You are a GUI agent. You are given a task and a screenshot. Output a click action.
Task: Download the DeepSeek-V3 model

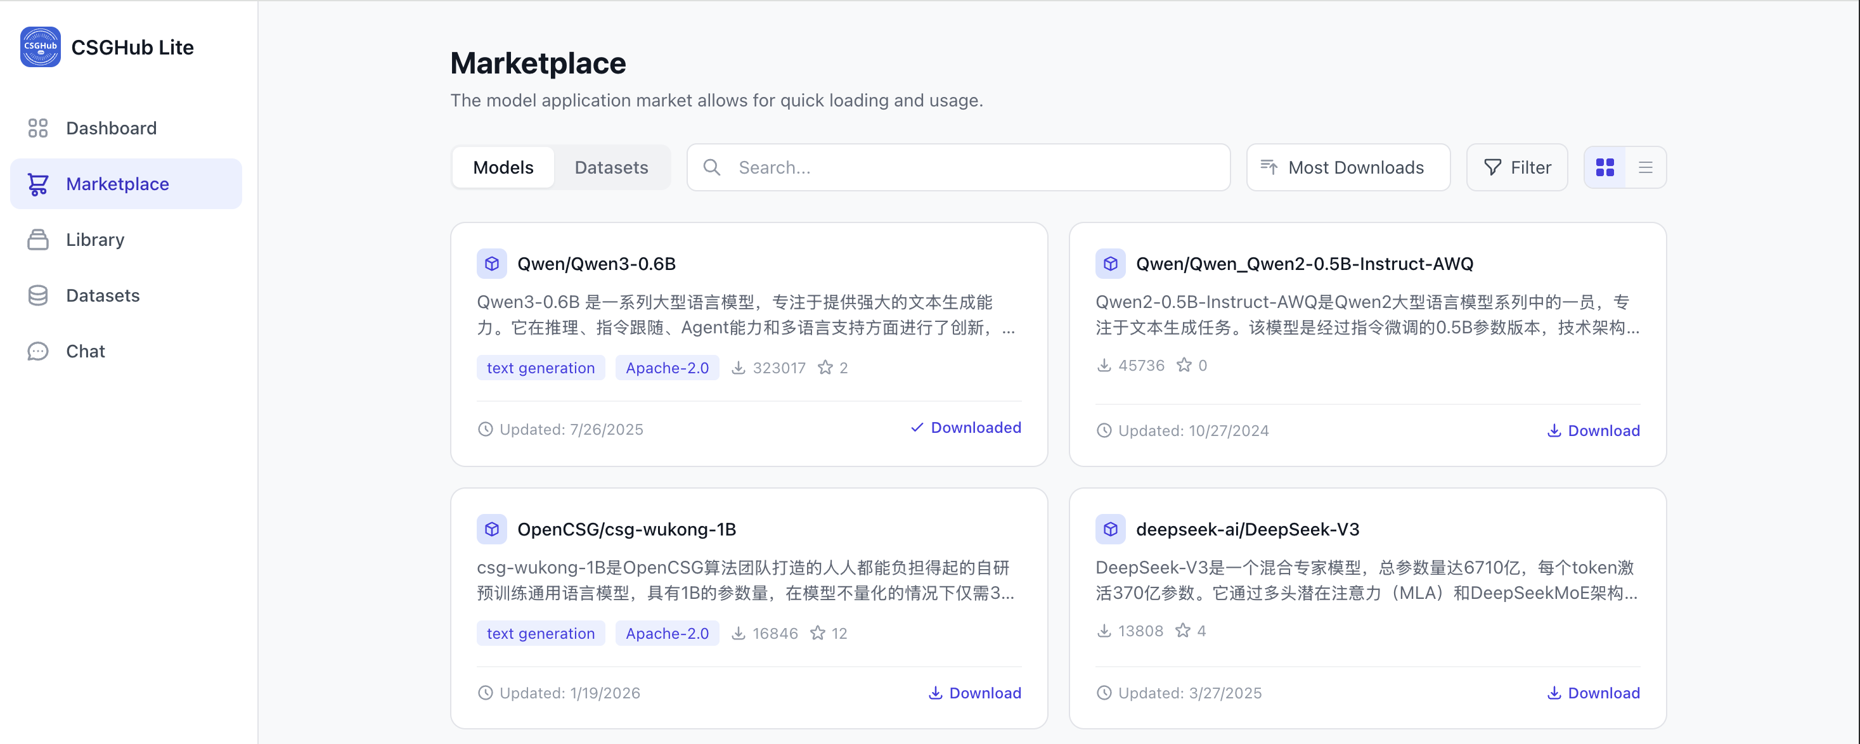1593,693
